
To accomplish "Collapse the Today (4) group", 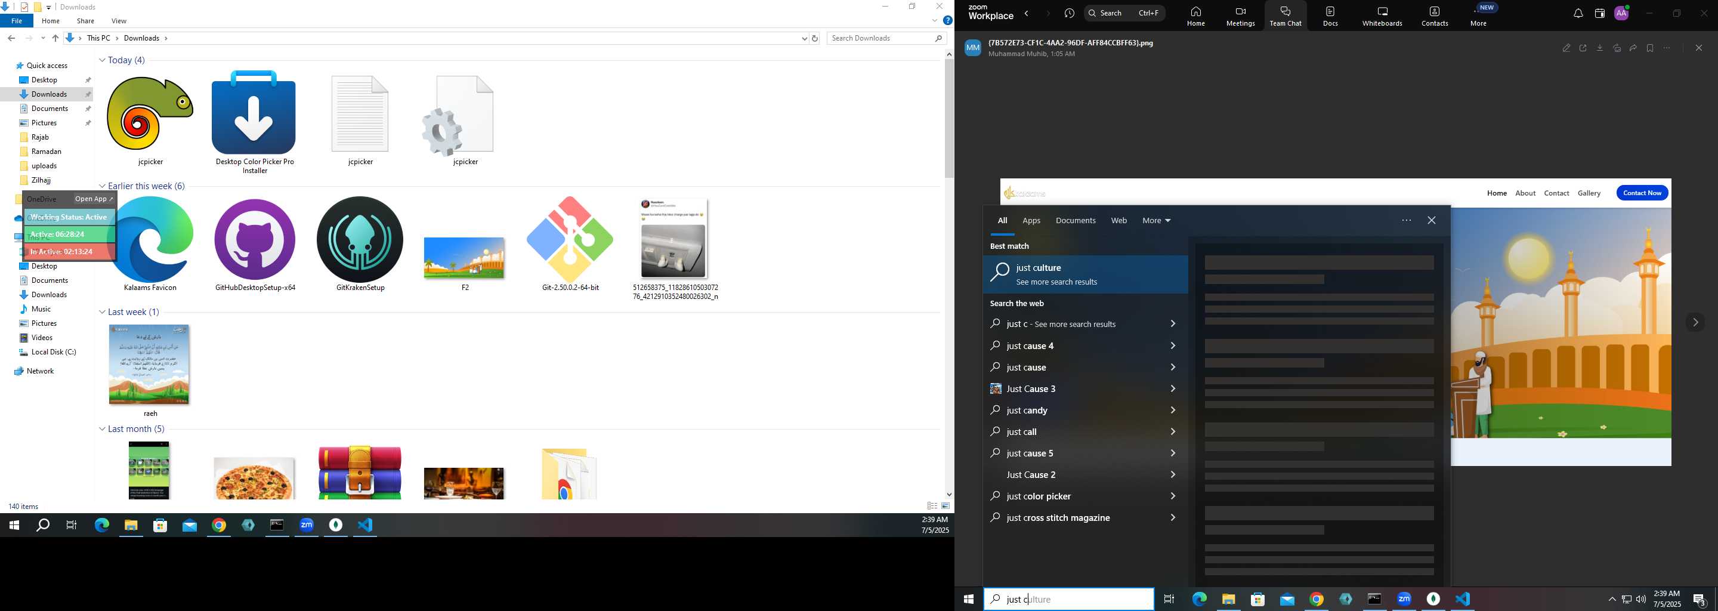I will pos(102,61).
